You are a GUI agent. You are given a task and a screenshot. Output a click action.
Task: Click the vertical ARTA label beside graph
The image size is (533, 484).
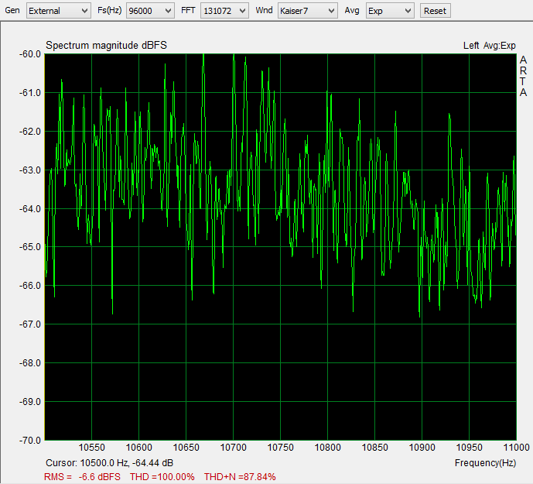523,76
